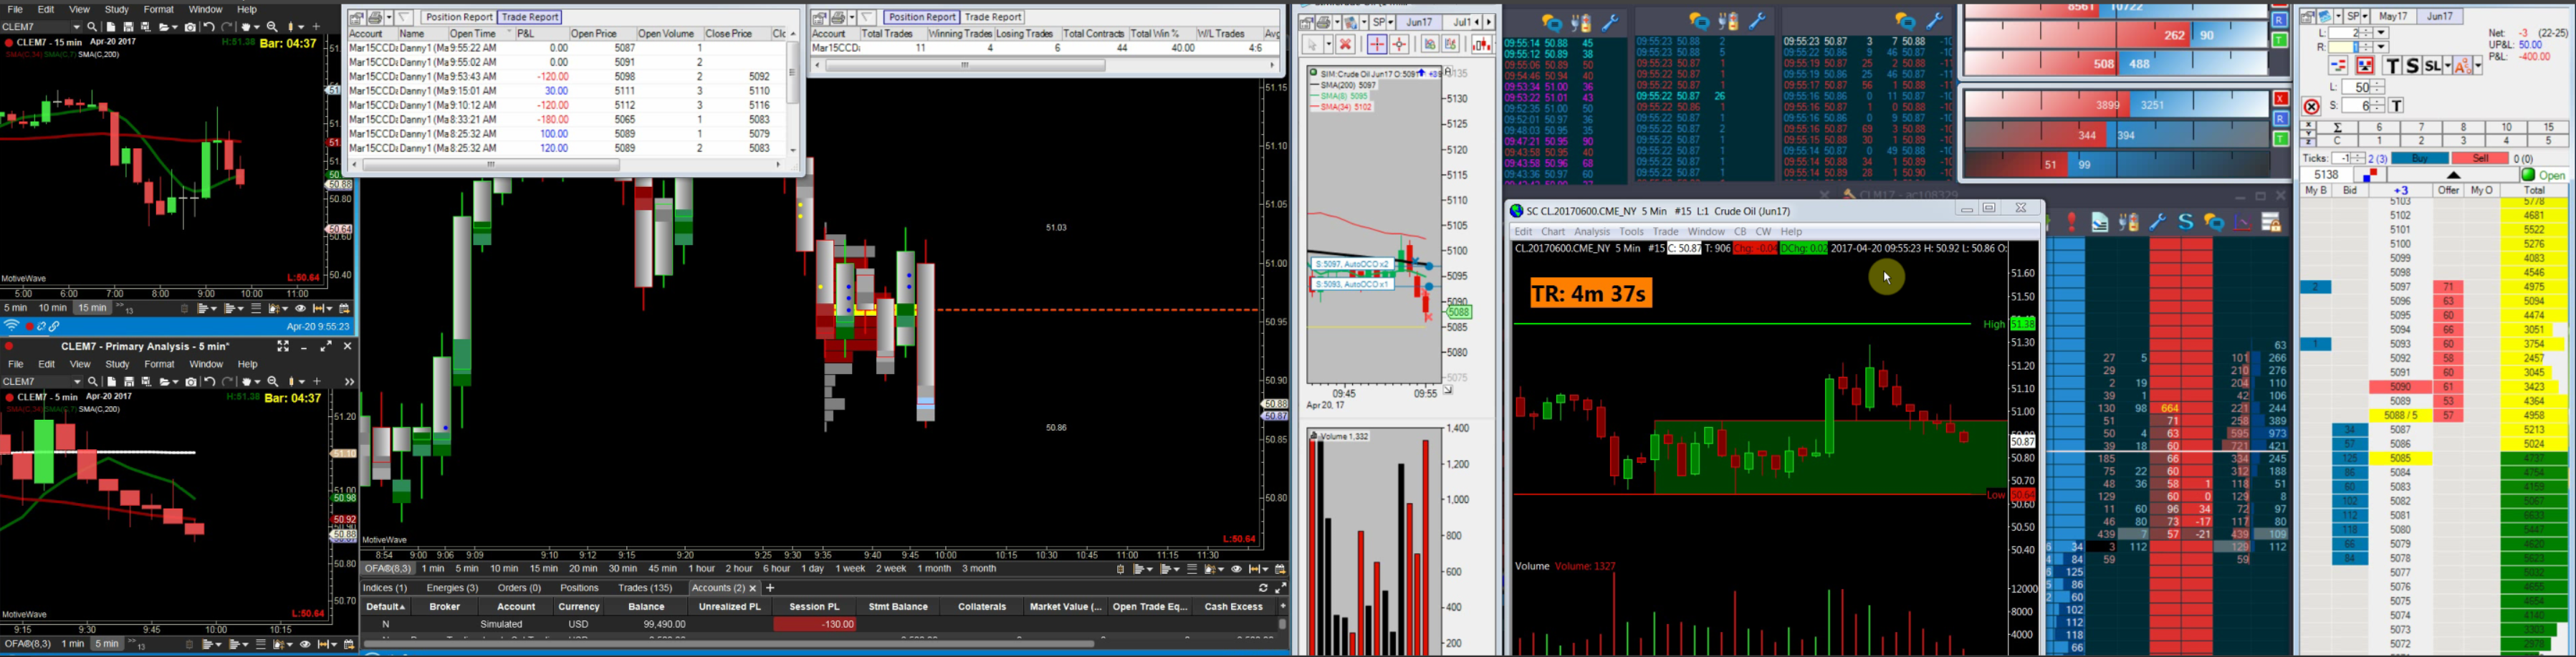Click export icon in second Trade Report window
This screenshot has width=2576, height=657.
tap(819, 17)
